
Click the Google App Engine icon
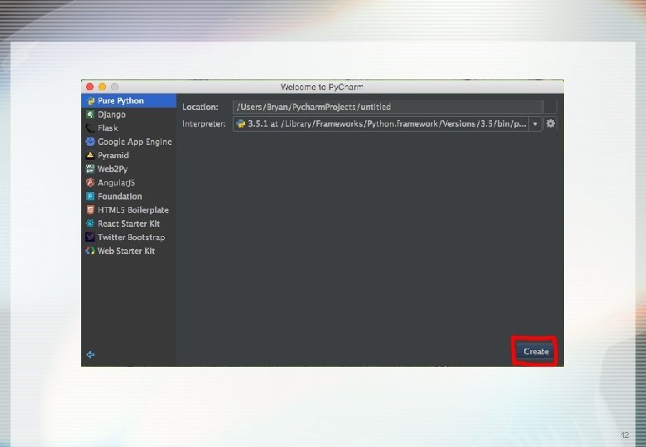coord(90,142)
